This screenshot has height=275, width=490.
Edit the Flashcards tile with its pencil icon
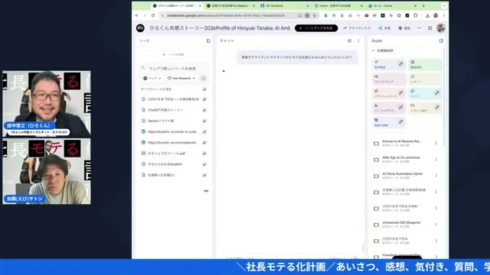pyautogui.click(x=400, y=93)
